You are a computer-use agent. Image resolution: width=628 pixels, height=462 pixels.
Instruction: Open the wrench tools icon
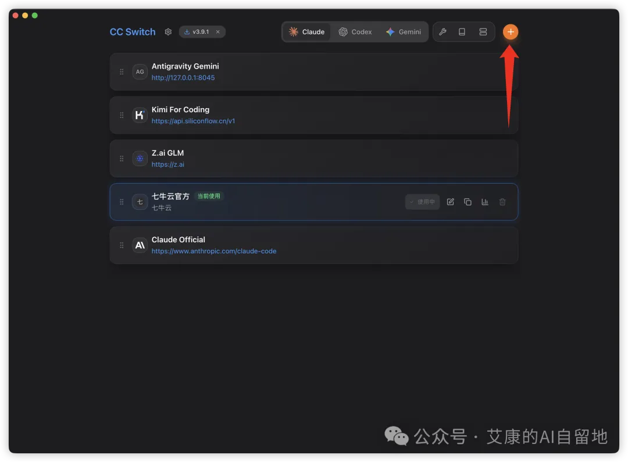pos(443,31)
